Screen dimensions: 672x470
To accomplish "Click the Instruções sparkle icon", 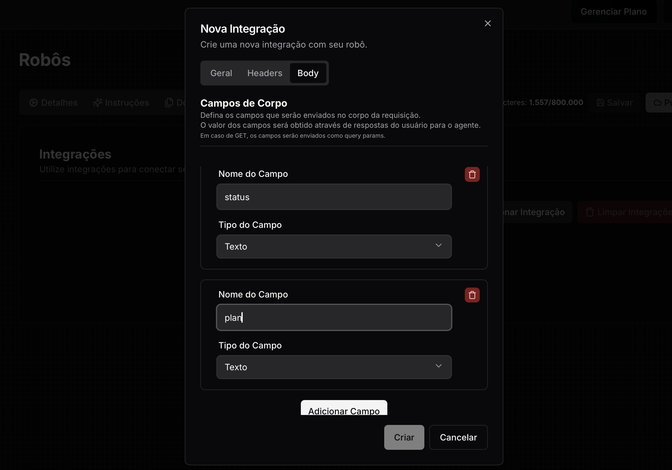I will pyautogui.click(x=98, y=103).
